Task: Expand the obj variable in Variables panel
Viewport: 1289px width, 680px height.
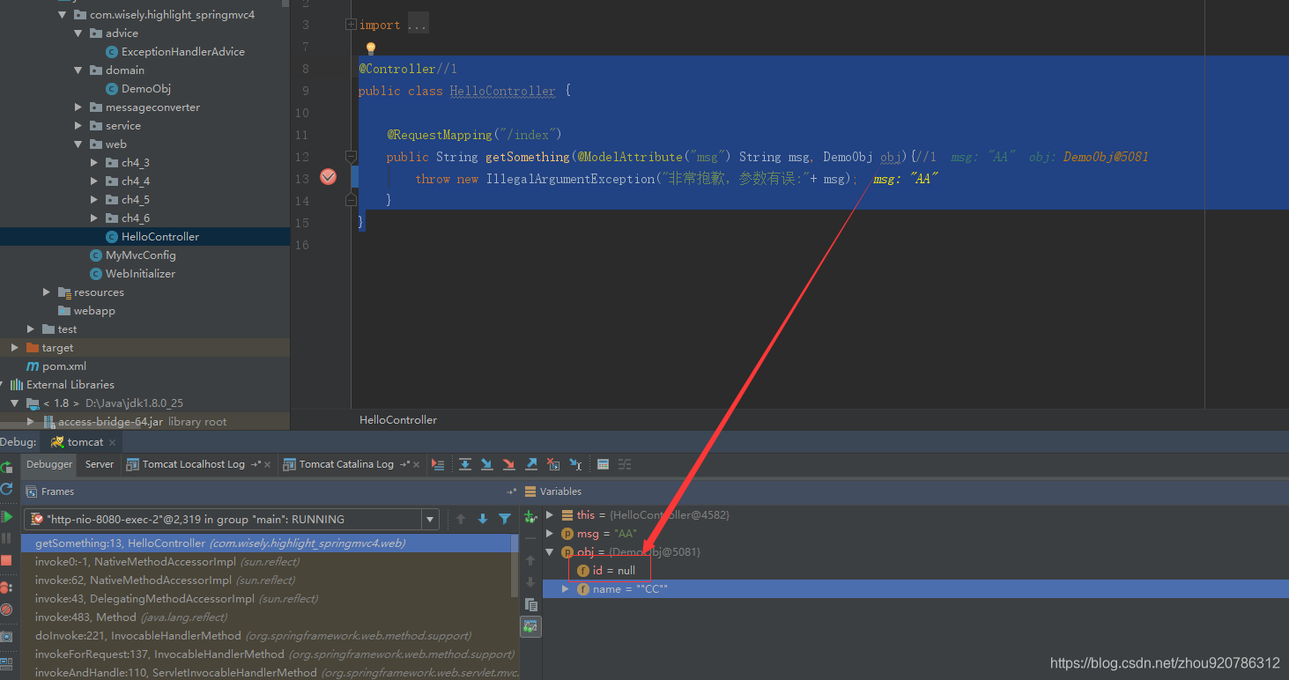Action: click(x=551, y=551)
